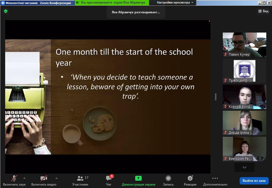This screenshot has height=188, width=272.
Task: Open Reactions emoji menu (Реакции)
Action: pos(190,180)
